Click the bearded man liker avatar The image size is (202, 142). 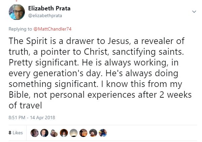coord(93,133)
